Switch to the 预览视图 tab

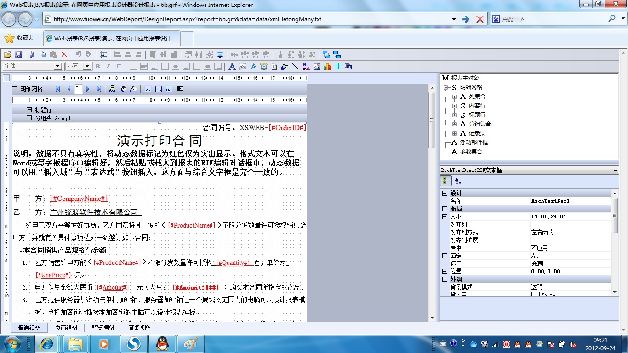coord(103,328)
